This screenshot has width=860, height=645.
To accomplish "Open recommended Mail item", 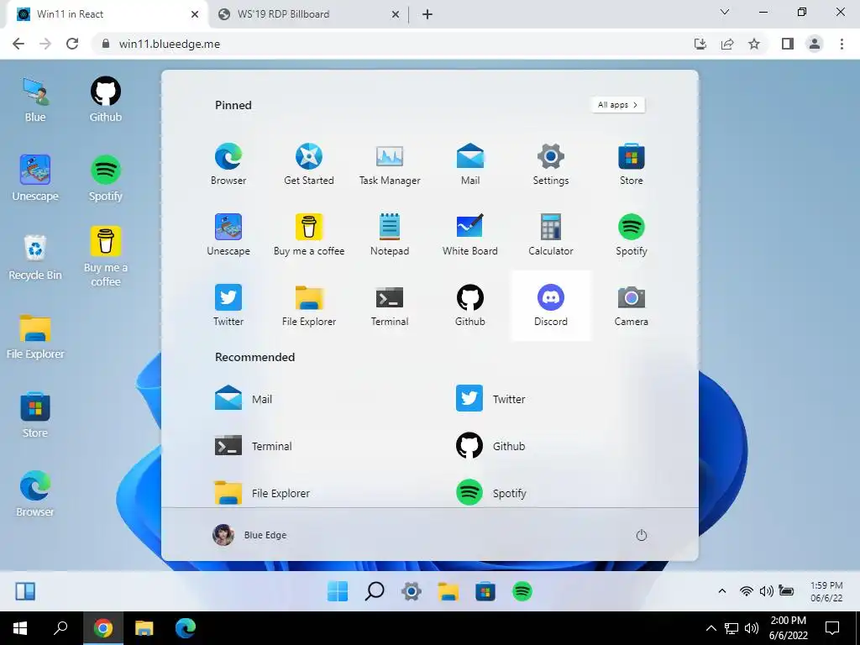I will pyautogui.click(x=243, y=399).
